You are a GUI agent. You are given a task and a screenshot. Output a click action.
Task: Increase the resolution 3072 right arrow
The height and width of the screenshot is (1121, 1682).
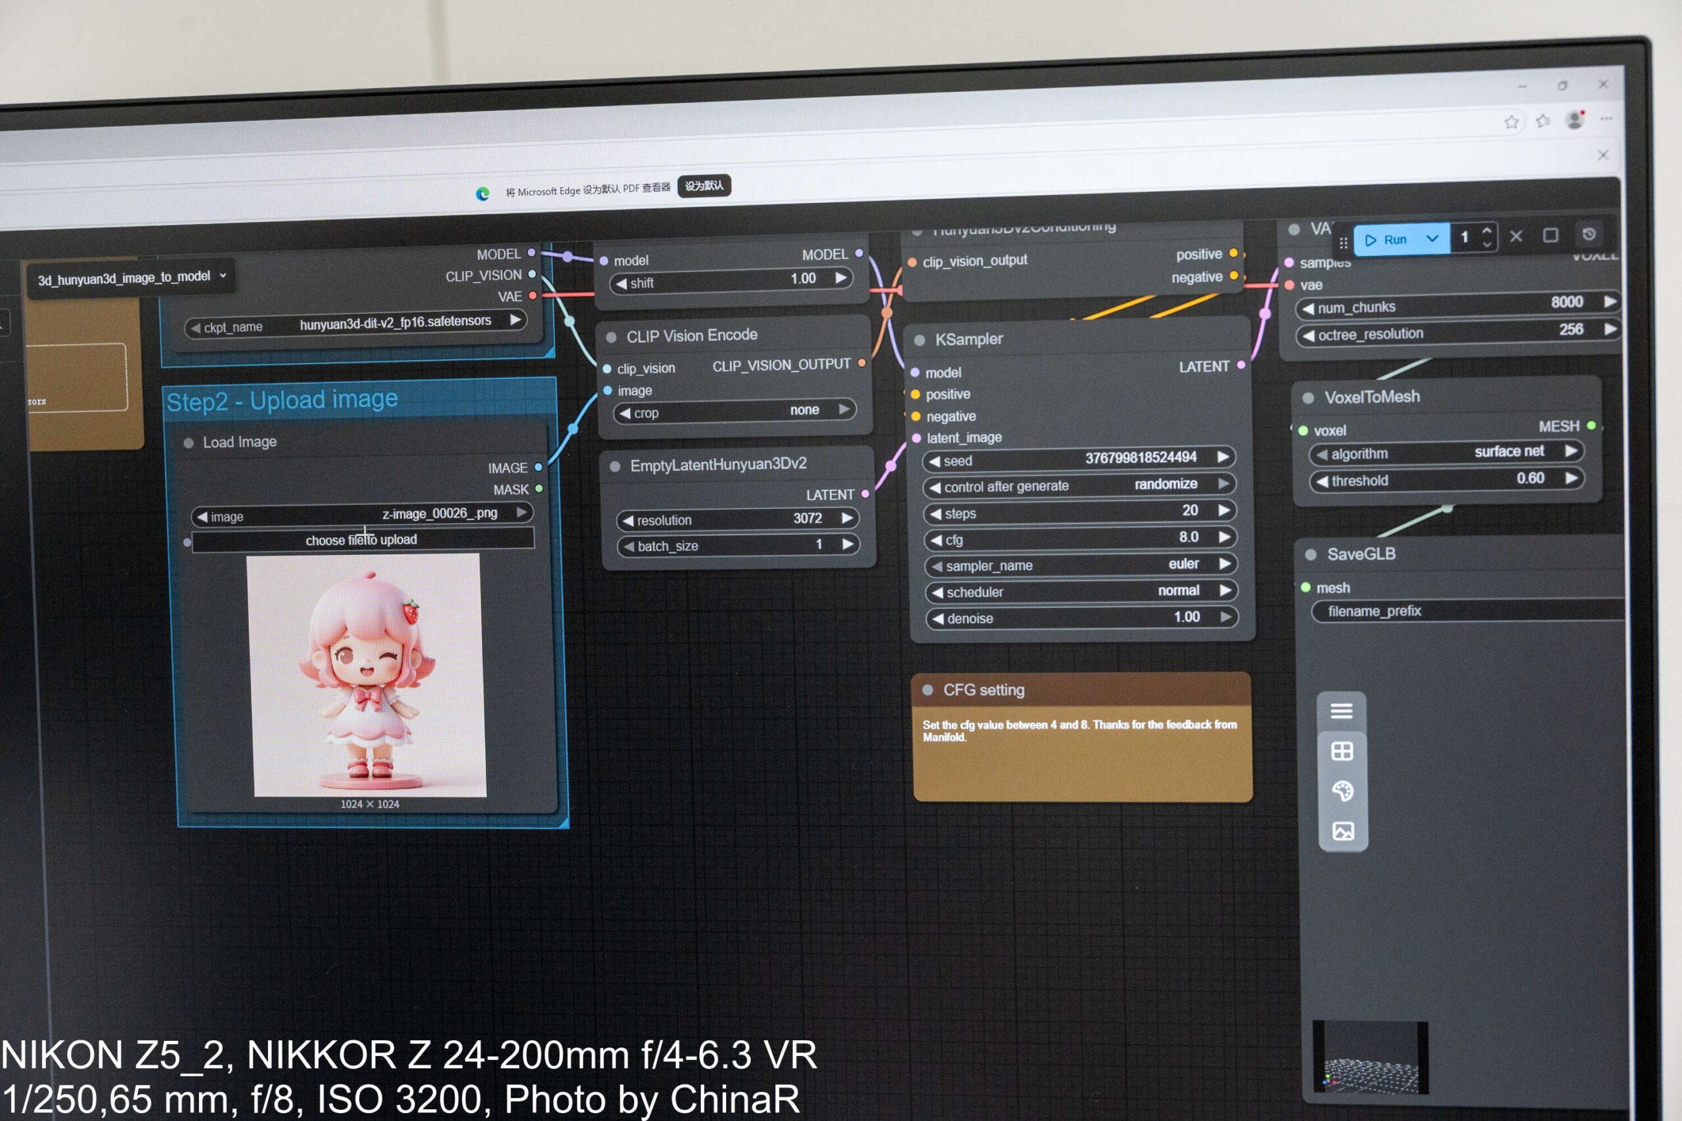pyautogui.click(x=848, y=517)
